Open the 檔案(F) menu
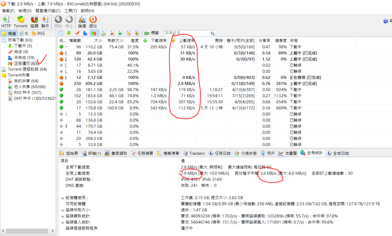This screenshot has width=392, height=236. 8,11
